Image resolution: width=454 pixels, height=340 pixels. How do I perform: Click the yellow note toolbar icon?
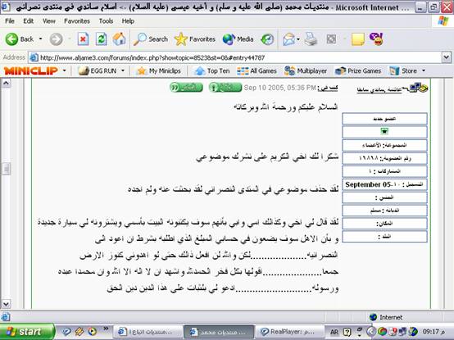(x=358, y=39)
